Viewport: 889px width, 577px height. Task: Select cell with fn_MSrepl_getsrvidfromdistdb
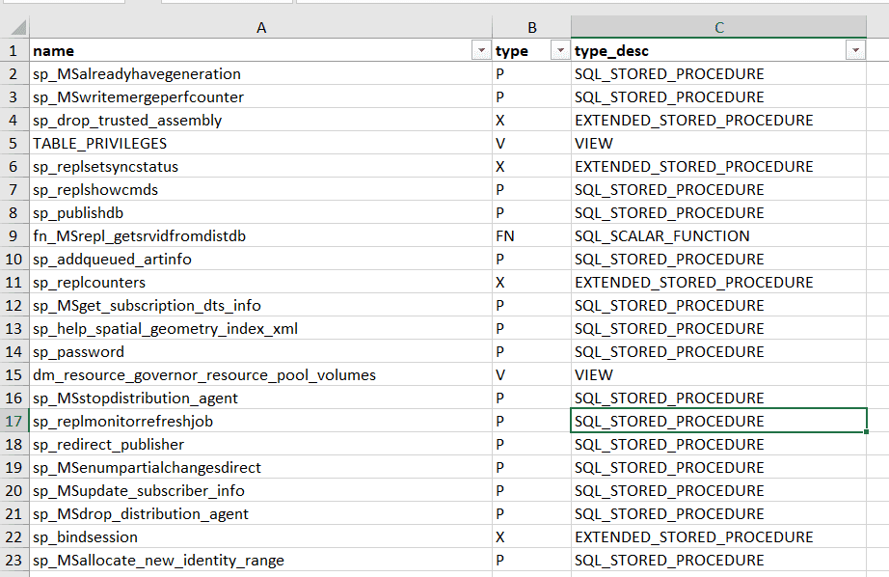coord(260,236)
